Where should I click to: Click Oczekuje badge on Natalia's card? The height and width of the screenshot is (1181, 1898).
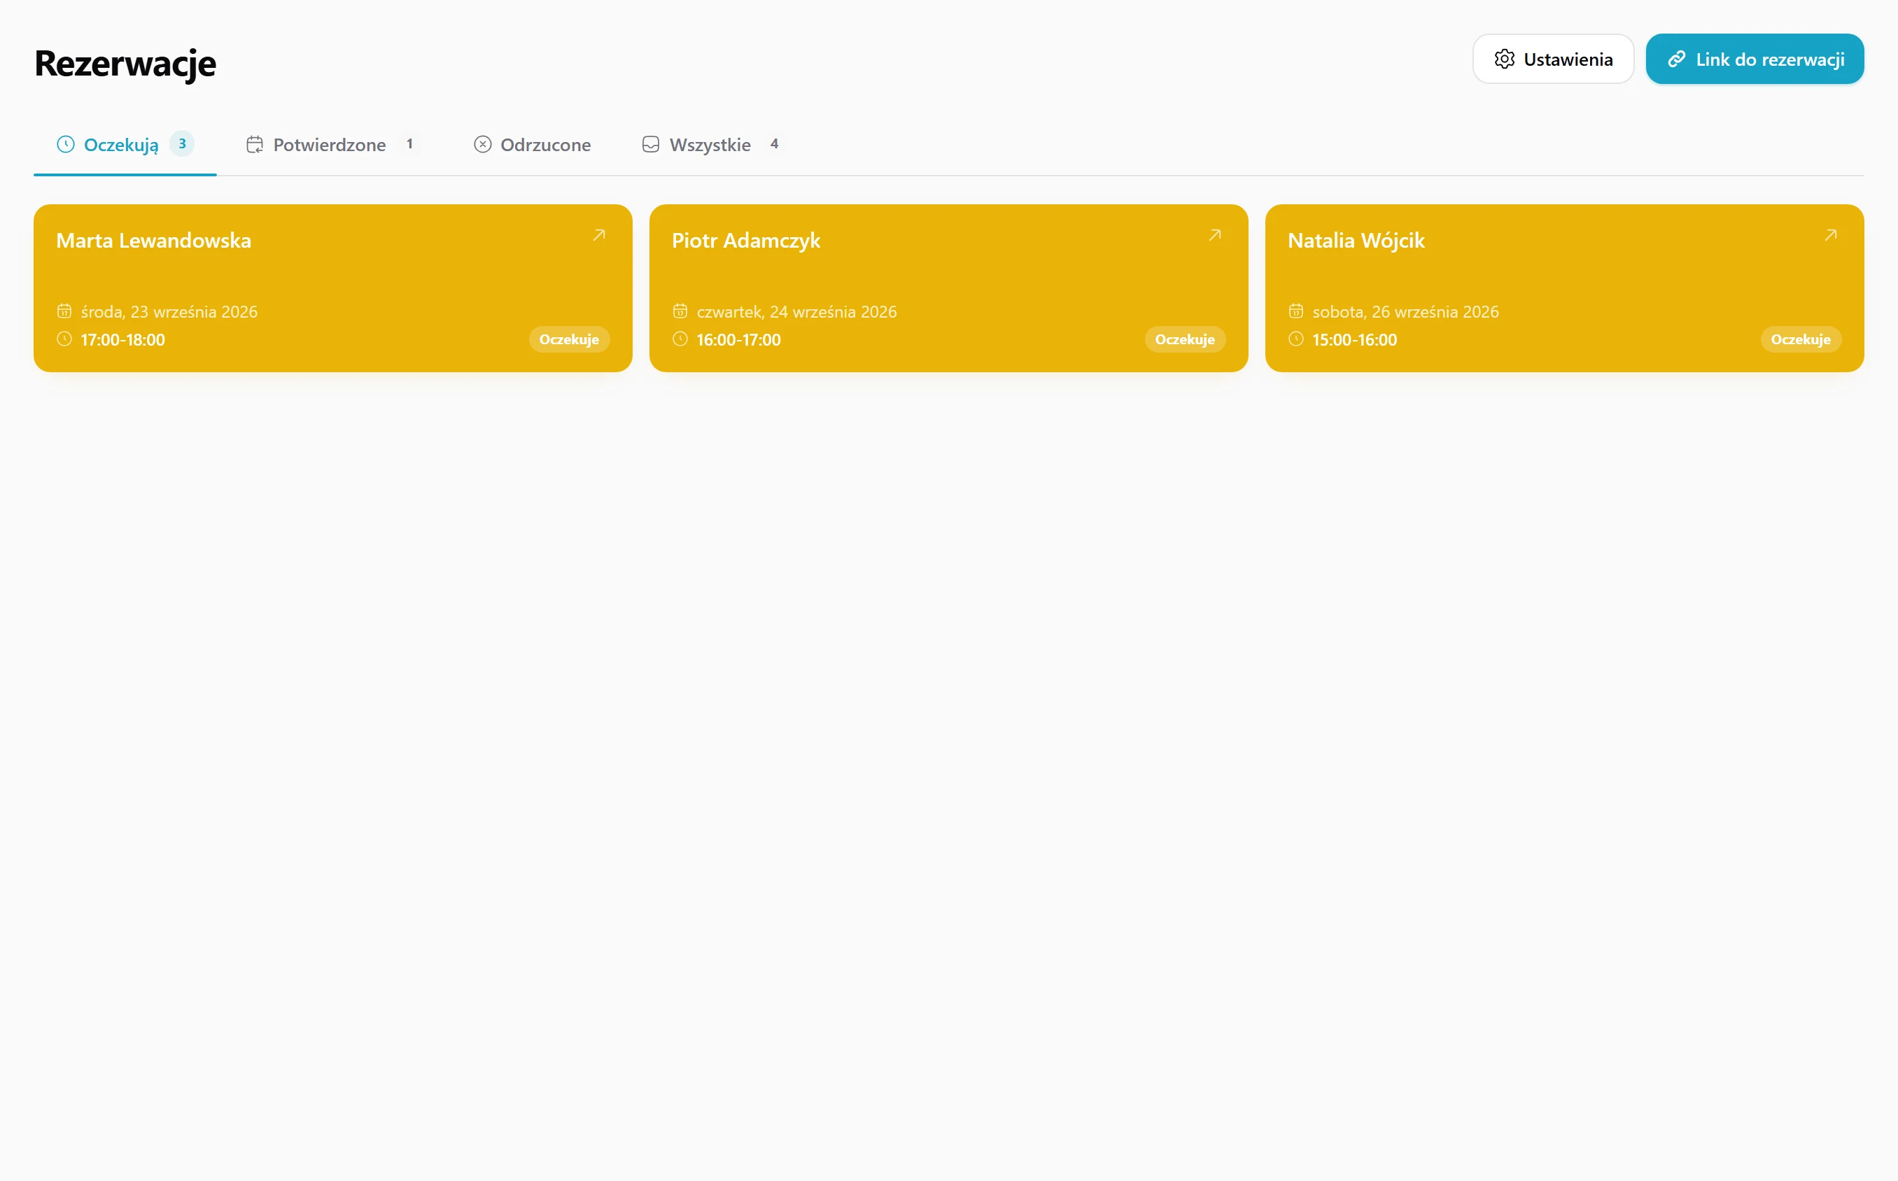[x=1800, y=340]
